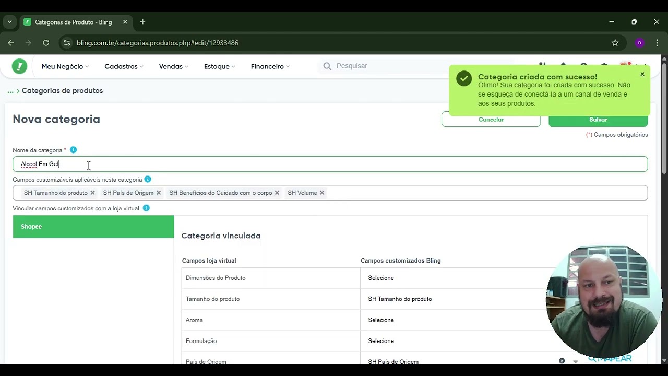Click the Nome da categoria input field
Screen dimensions: 668x376
click(330, 164)
